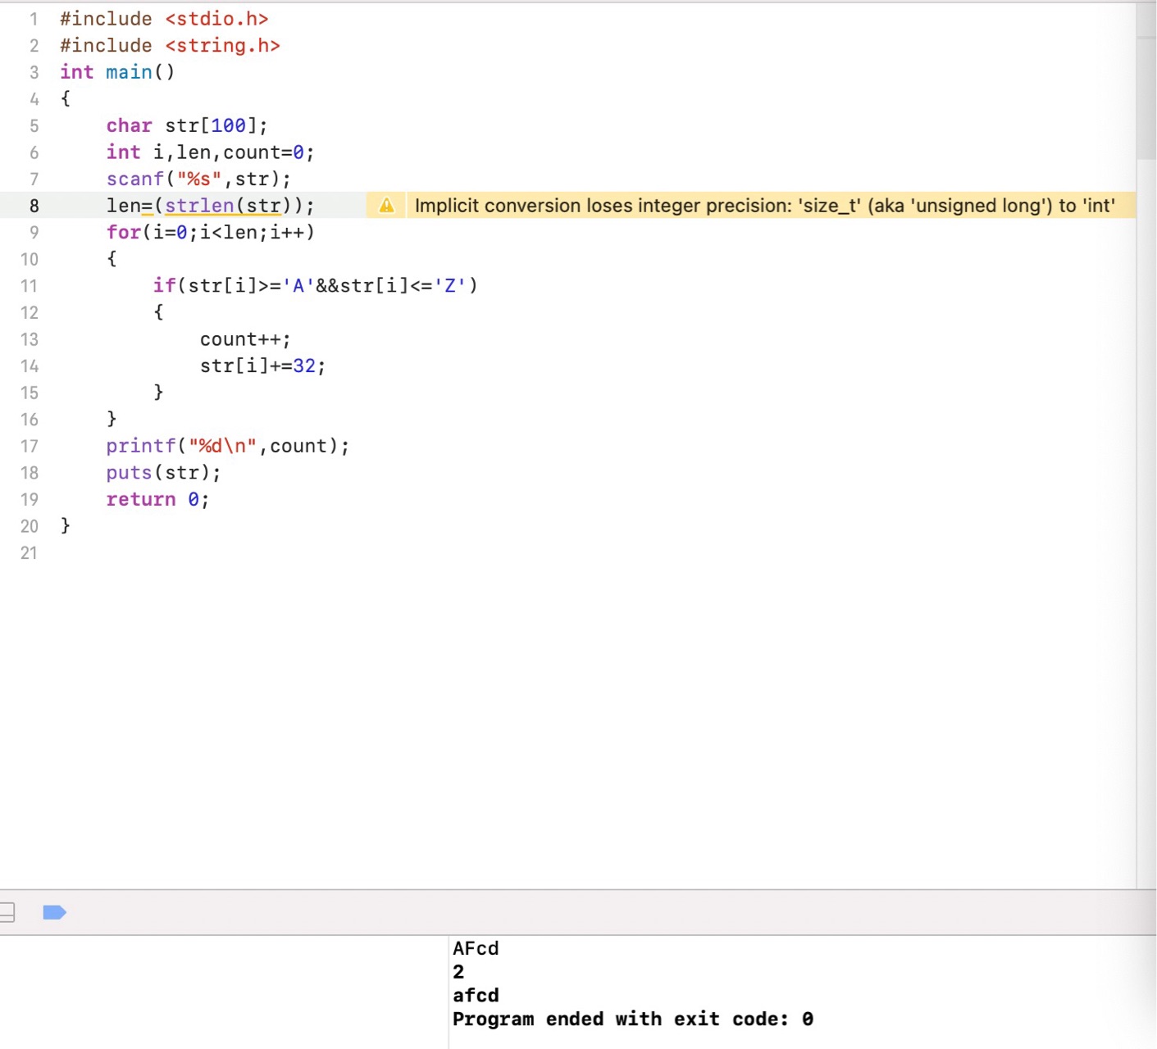This screenshot has height=1049, width=1157.
Task: Open the implicit conversion warning message
Action: pyautogui.click(x=763, y=206)
